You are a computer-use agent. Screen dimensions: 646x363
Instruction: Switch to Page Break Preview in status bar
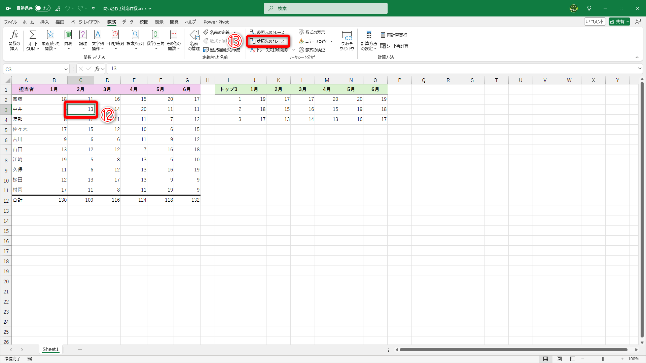point(573,359)
